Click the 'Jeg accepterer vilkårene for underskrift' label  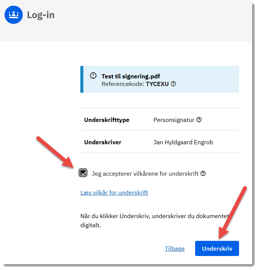coord(145,174)
